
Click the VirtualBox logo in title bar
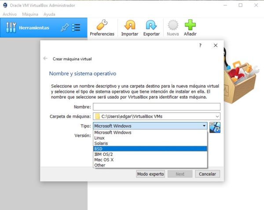point(5,5)
